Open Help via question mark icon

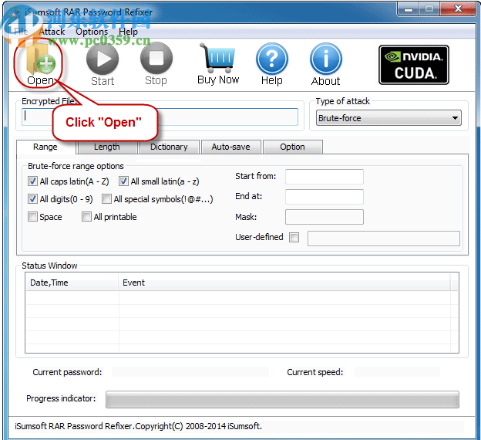click(272, 59)
